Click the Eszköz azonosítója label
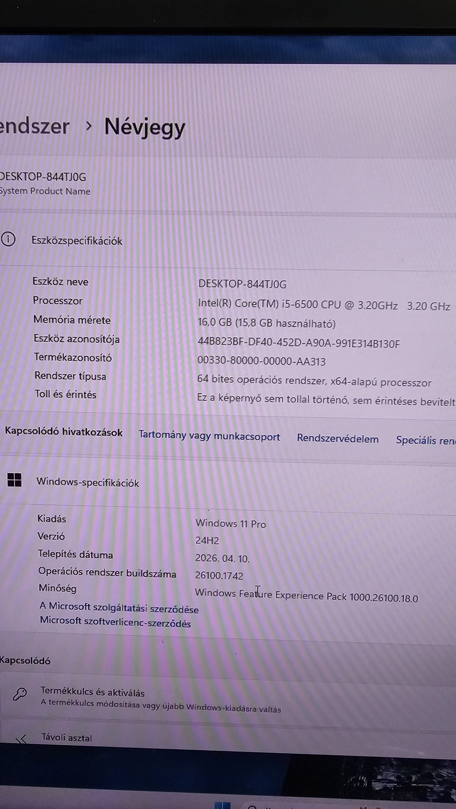456x809 pixels. (76, 339)
